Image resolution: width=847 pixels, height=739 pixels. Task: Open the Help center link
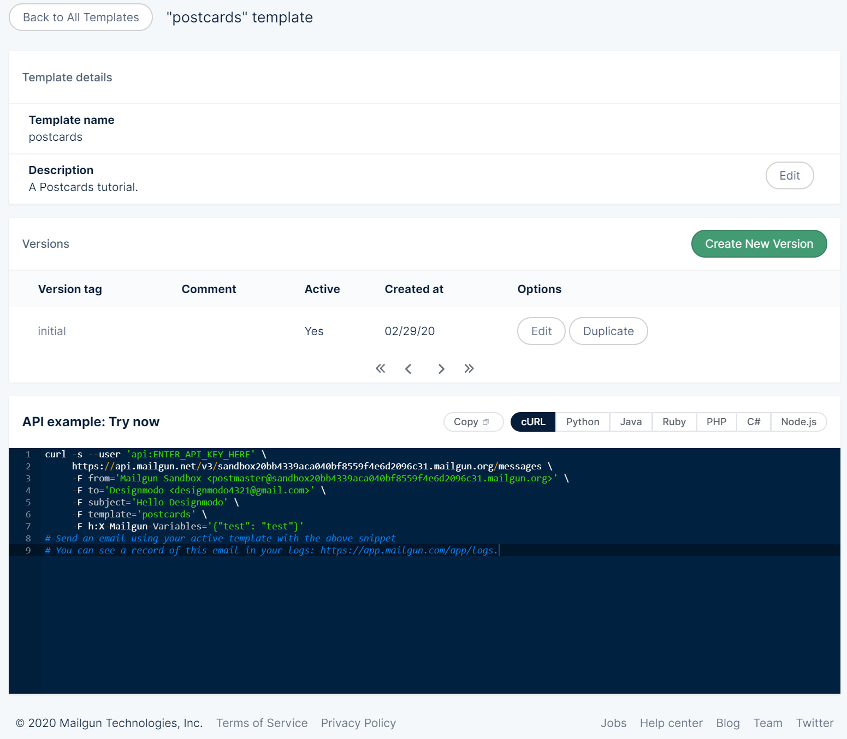click(671, 723)
